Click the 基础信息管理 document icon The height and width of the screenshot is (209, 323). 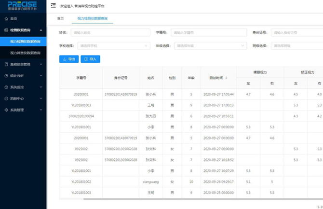tap(6, 64)
